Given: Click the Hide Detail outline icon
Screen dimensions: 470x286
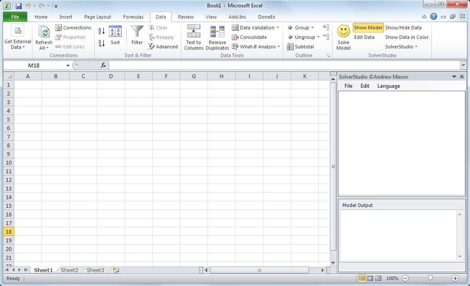Looking at the screenshot, I should point(326,37).
